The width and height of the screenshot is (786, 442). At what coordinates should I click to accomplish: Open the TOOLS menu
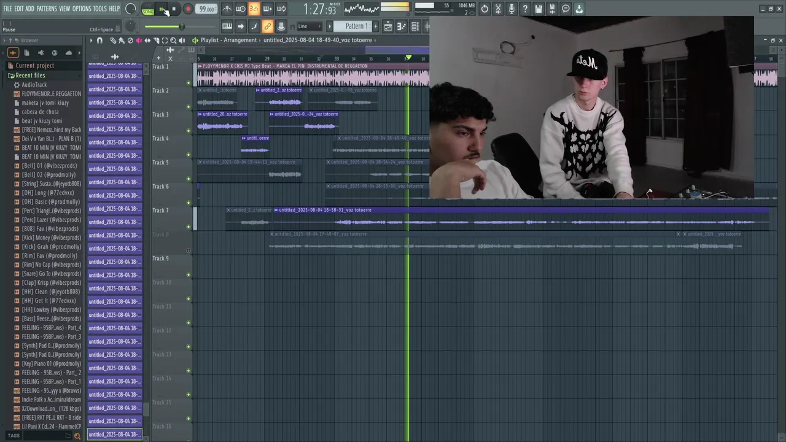(100, 9)
